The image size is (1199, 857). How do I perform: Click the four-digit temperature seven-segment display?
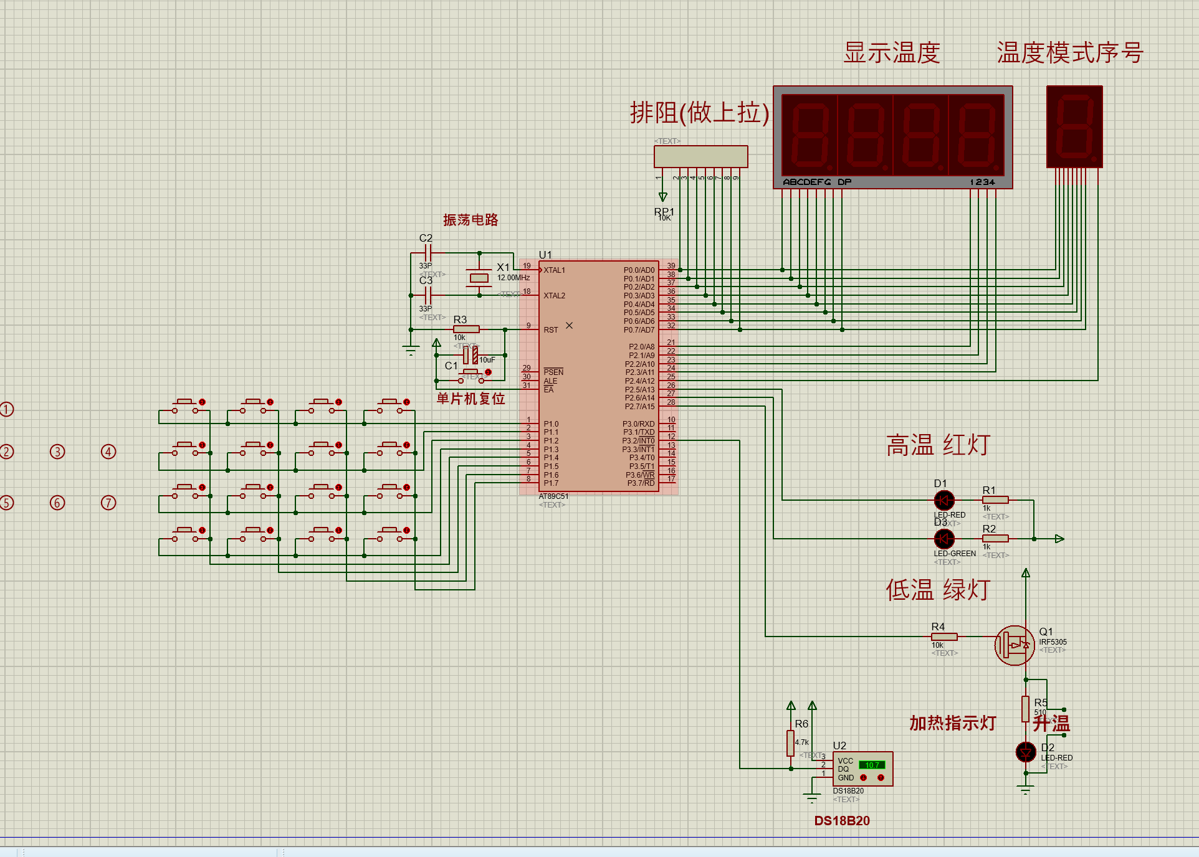(x=892, y=136)
